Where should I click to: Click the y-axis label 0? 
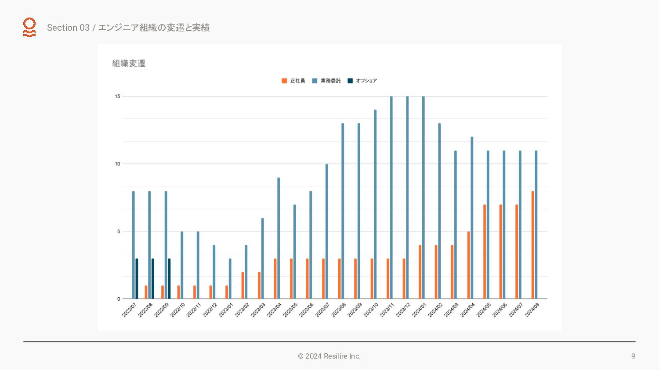(119, 299)
